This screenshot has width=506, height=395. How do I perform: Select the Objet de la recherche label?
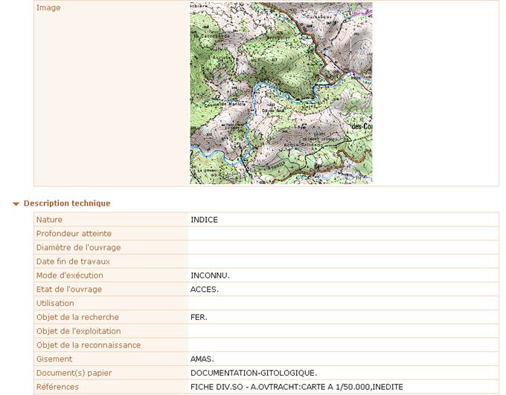click(77, 317)
